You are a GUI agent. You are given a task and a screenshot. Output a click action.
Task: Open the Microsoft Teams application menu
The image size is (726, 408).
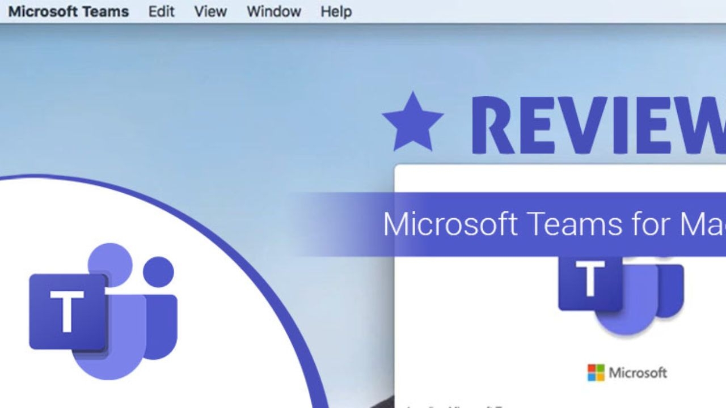(69, 11)
